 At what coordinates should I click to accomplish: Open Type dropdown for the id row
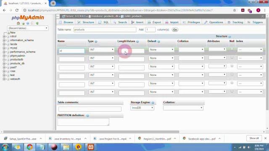point(102,49)
